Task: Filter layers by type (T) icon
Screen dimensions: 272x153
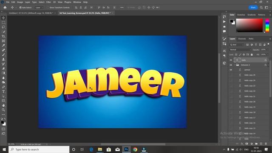Action: [256, 45]
